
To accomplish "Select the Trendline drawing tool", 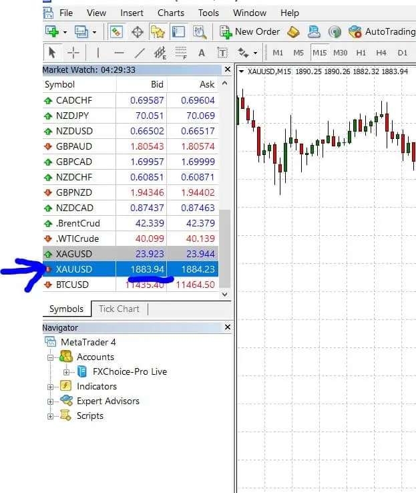I will coord(140,53).
